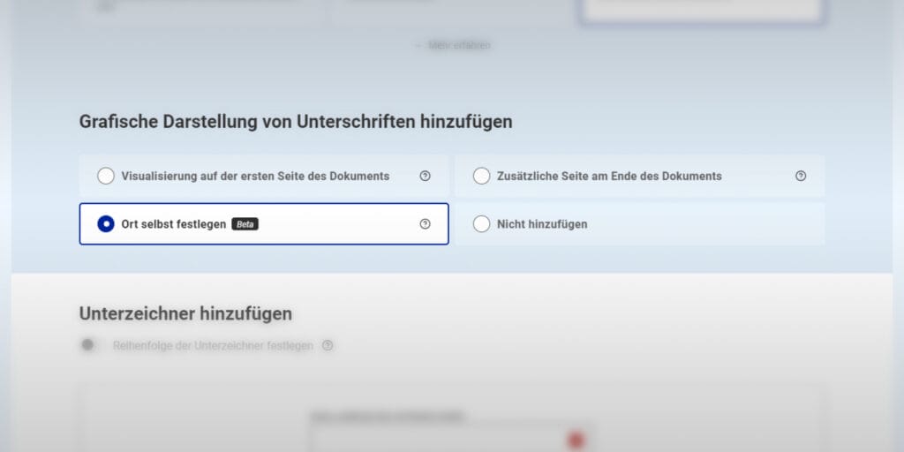Click the small label above the signer input field

point(388,415)
